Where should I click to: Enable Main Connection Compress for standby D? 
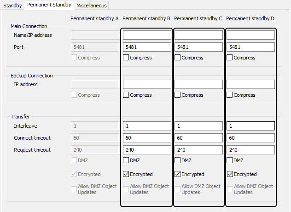[230, 58]
